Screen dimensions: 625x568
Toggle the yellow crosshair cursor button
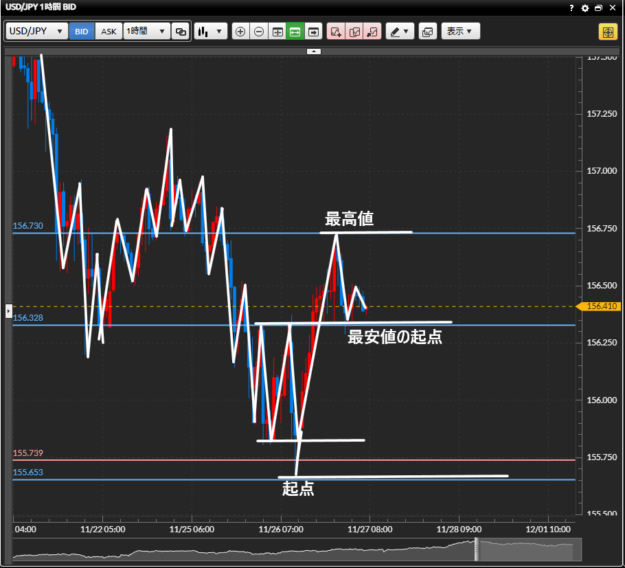point(607,32)
